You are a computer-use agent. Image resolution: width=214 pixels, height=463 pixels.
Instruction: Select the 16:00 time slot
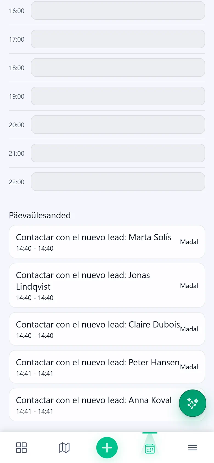coord(118,10)
